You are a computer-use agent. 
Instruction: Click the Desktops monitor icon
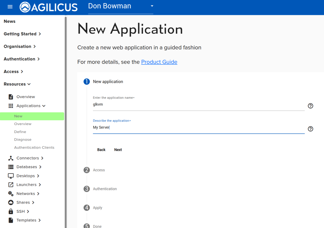tap(11, 176)
